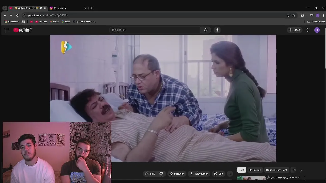
Task: Show next filter chips with arrow
Action: point(301,170)
